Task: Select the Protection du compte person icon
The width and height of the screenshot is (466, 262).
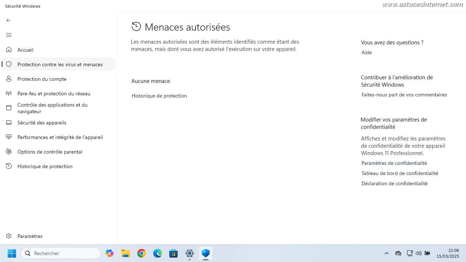Action: coord(9,79)
